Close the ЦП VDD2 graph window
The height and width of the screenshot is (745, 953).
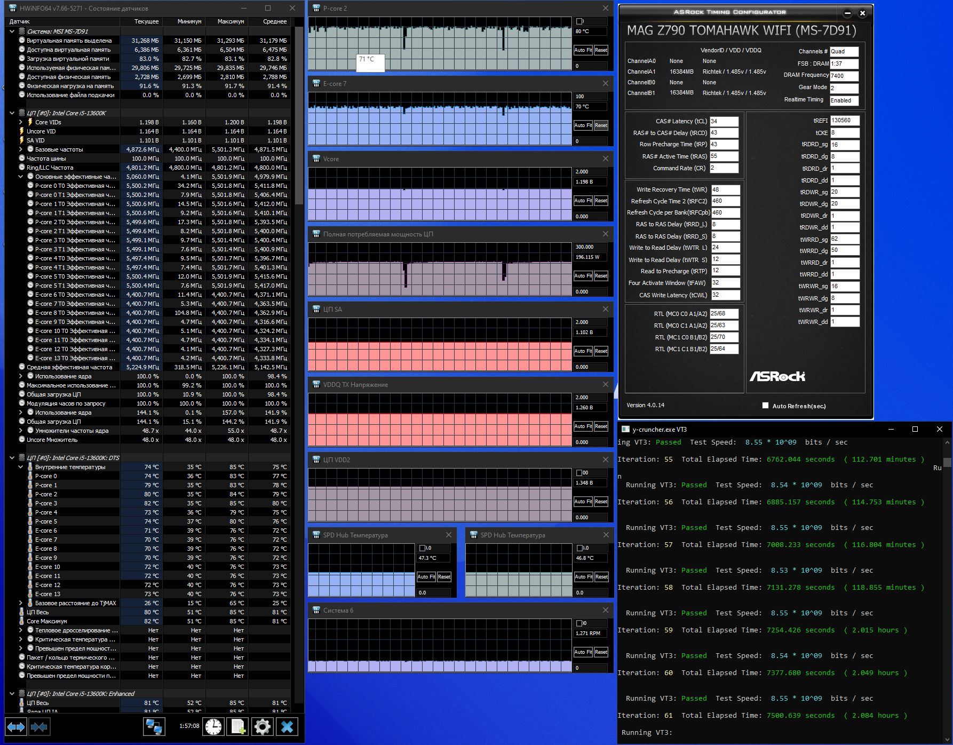point(606,459)
